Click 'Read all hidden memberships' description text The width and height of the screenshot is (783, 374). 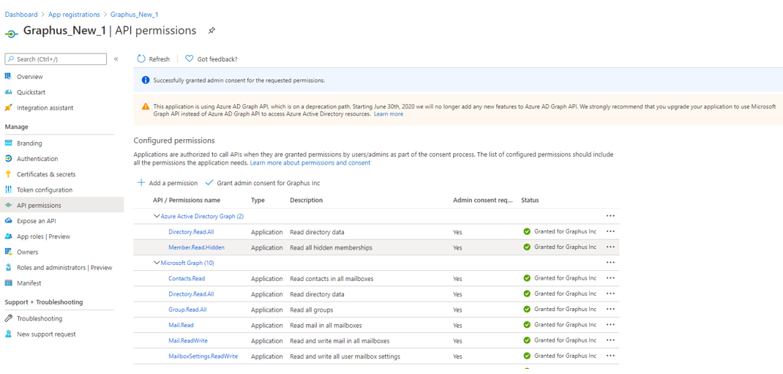coord(331,247)
